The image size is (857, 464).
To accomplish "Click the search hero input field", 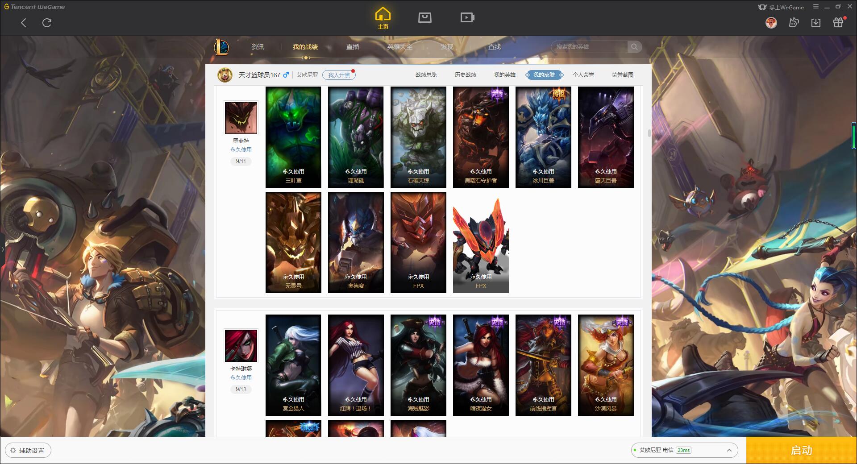I will pyautogui.click(x=589, y=47).
